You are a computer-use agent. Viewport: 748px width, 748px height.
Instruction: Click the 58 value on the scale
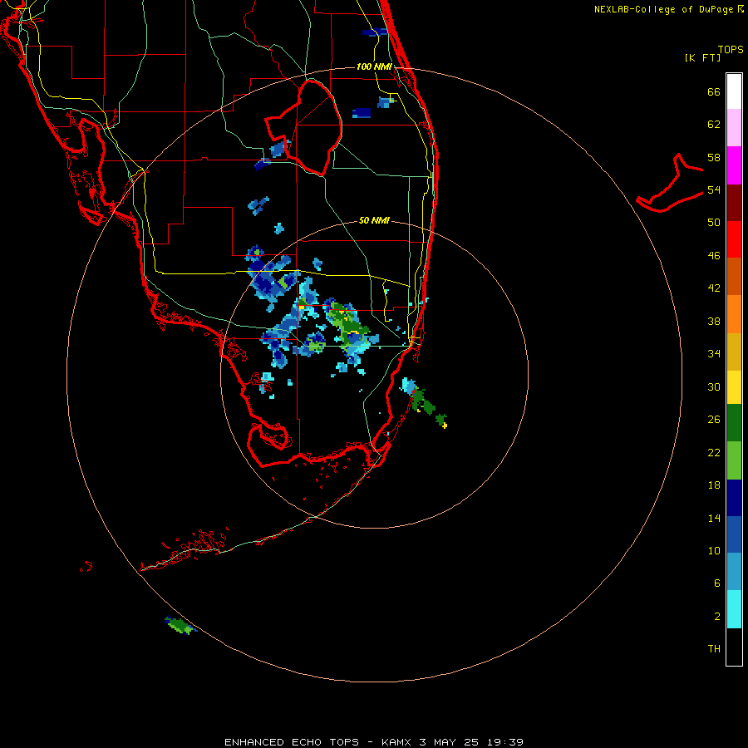point(714,157)
